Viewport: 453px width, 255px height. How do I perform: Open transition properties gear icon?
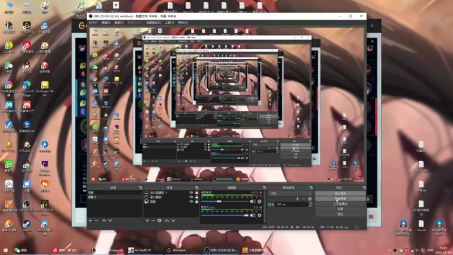310,199
